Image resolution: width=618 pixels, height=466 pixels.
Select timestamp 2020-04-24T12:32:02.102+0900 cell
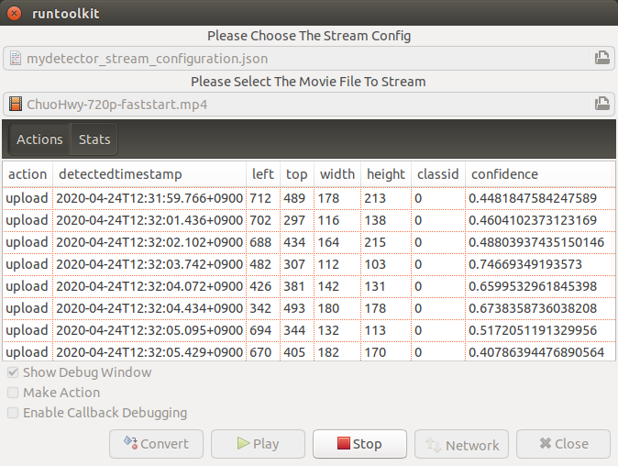149,242
